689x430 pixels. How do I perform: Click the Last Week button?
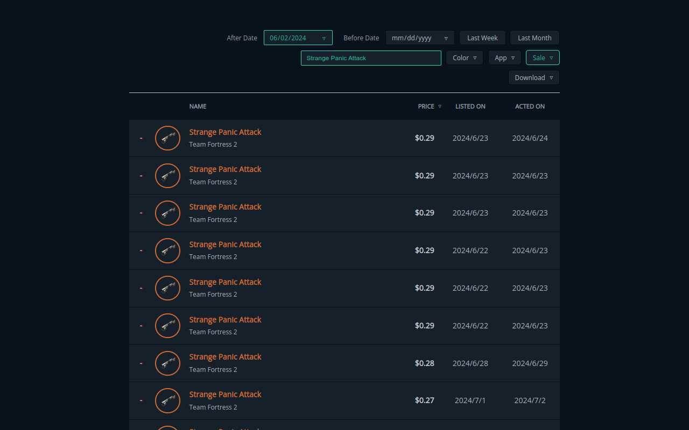[482, 38]
